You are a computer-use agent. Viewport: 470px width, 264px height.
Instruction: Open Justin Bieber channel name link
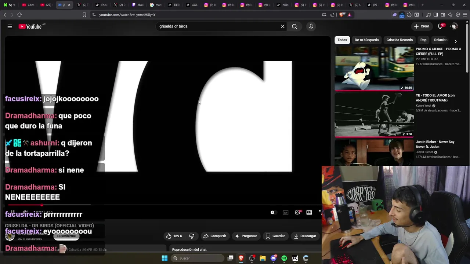coord(424,152)
